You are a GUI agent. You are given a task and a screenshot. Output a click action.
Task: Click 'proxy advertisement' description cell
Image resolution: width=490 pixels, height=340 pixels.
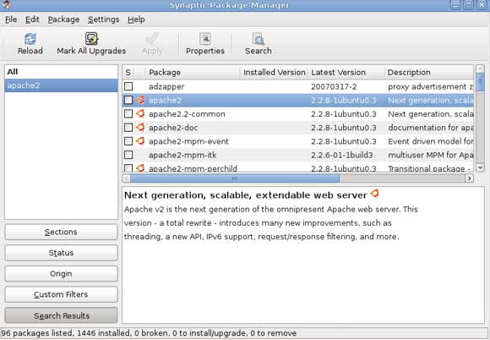(430, 86)
